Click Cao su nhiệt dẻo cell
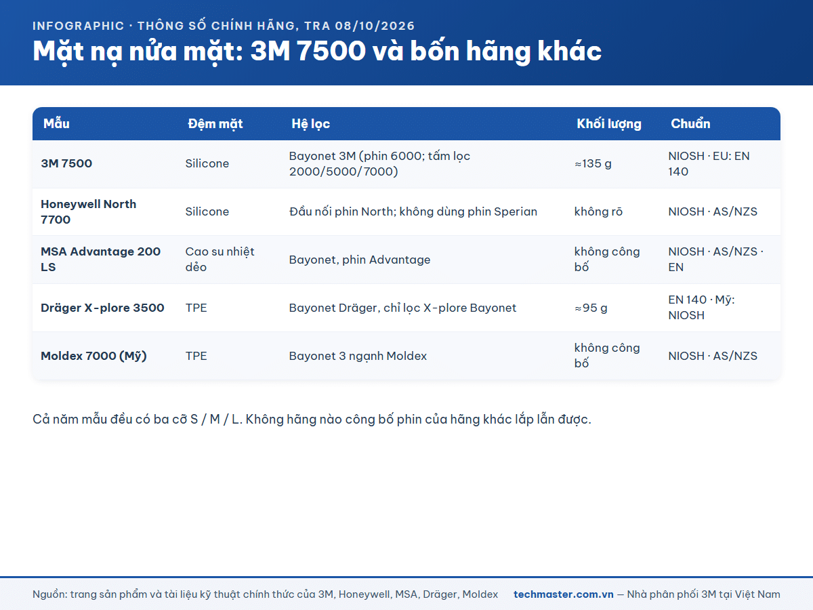This screenshot has width=813, height=610. click(220, 260)
